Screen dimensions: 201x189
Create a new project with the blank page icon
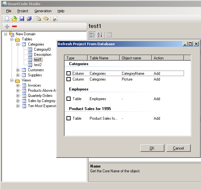point(7,19)
